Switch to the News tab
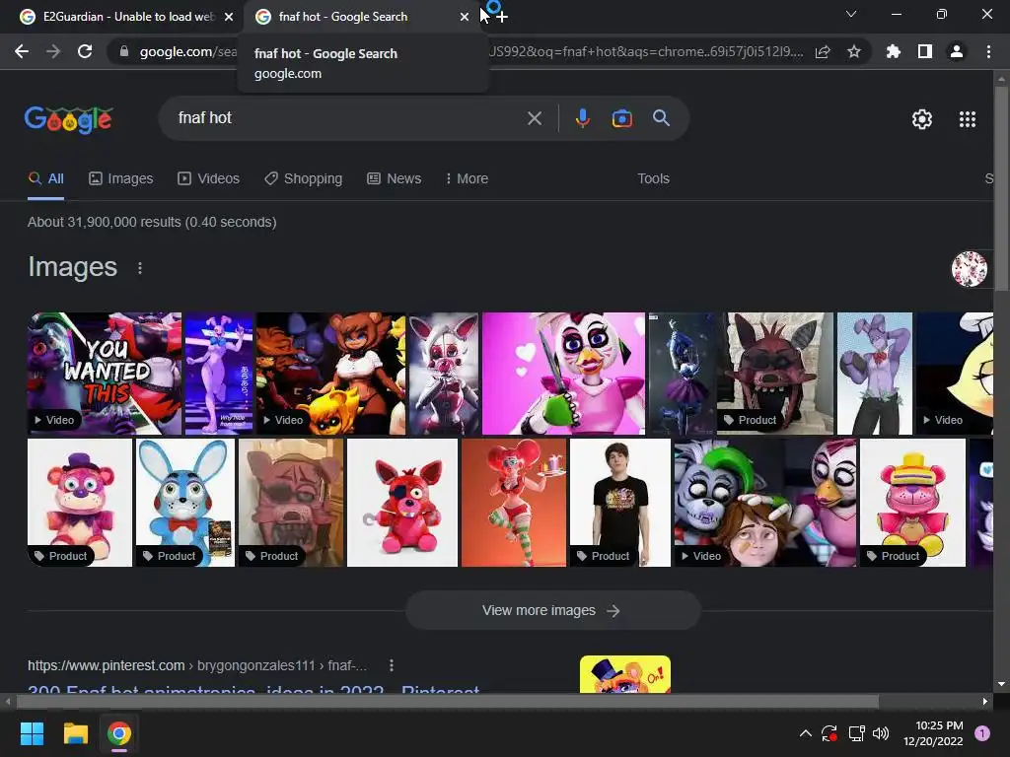This screenshot has width=1010, height=757. 395,179
